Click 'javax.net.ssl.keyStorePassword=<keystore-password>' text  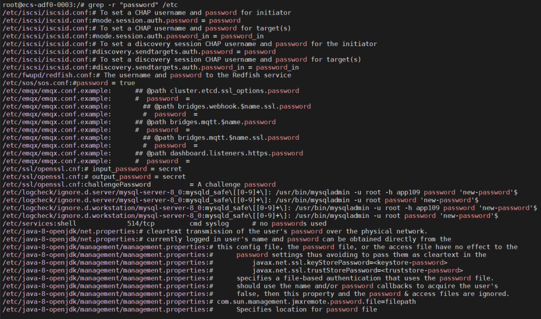point(350,262)
